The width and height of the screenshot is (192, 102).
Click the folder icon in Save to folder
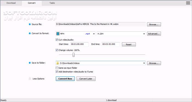(58, 63)
